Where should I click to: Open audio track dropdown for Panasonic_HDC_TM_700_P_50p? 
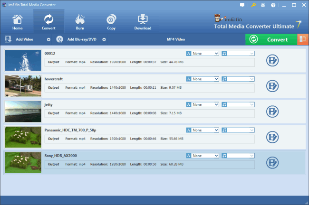click(238, 130)
